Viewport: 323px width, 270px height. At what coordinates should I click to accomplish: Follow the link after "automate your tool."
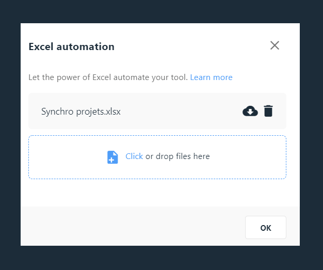pos(211,77)
